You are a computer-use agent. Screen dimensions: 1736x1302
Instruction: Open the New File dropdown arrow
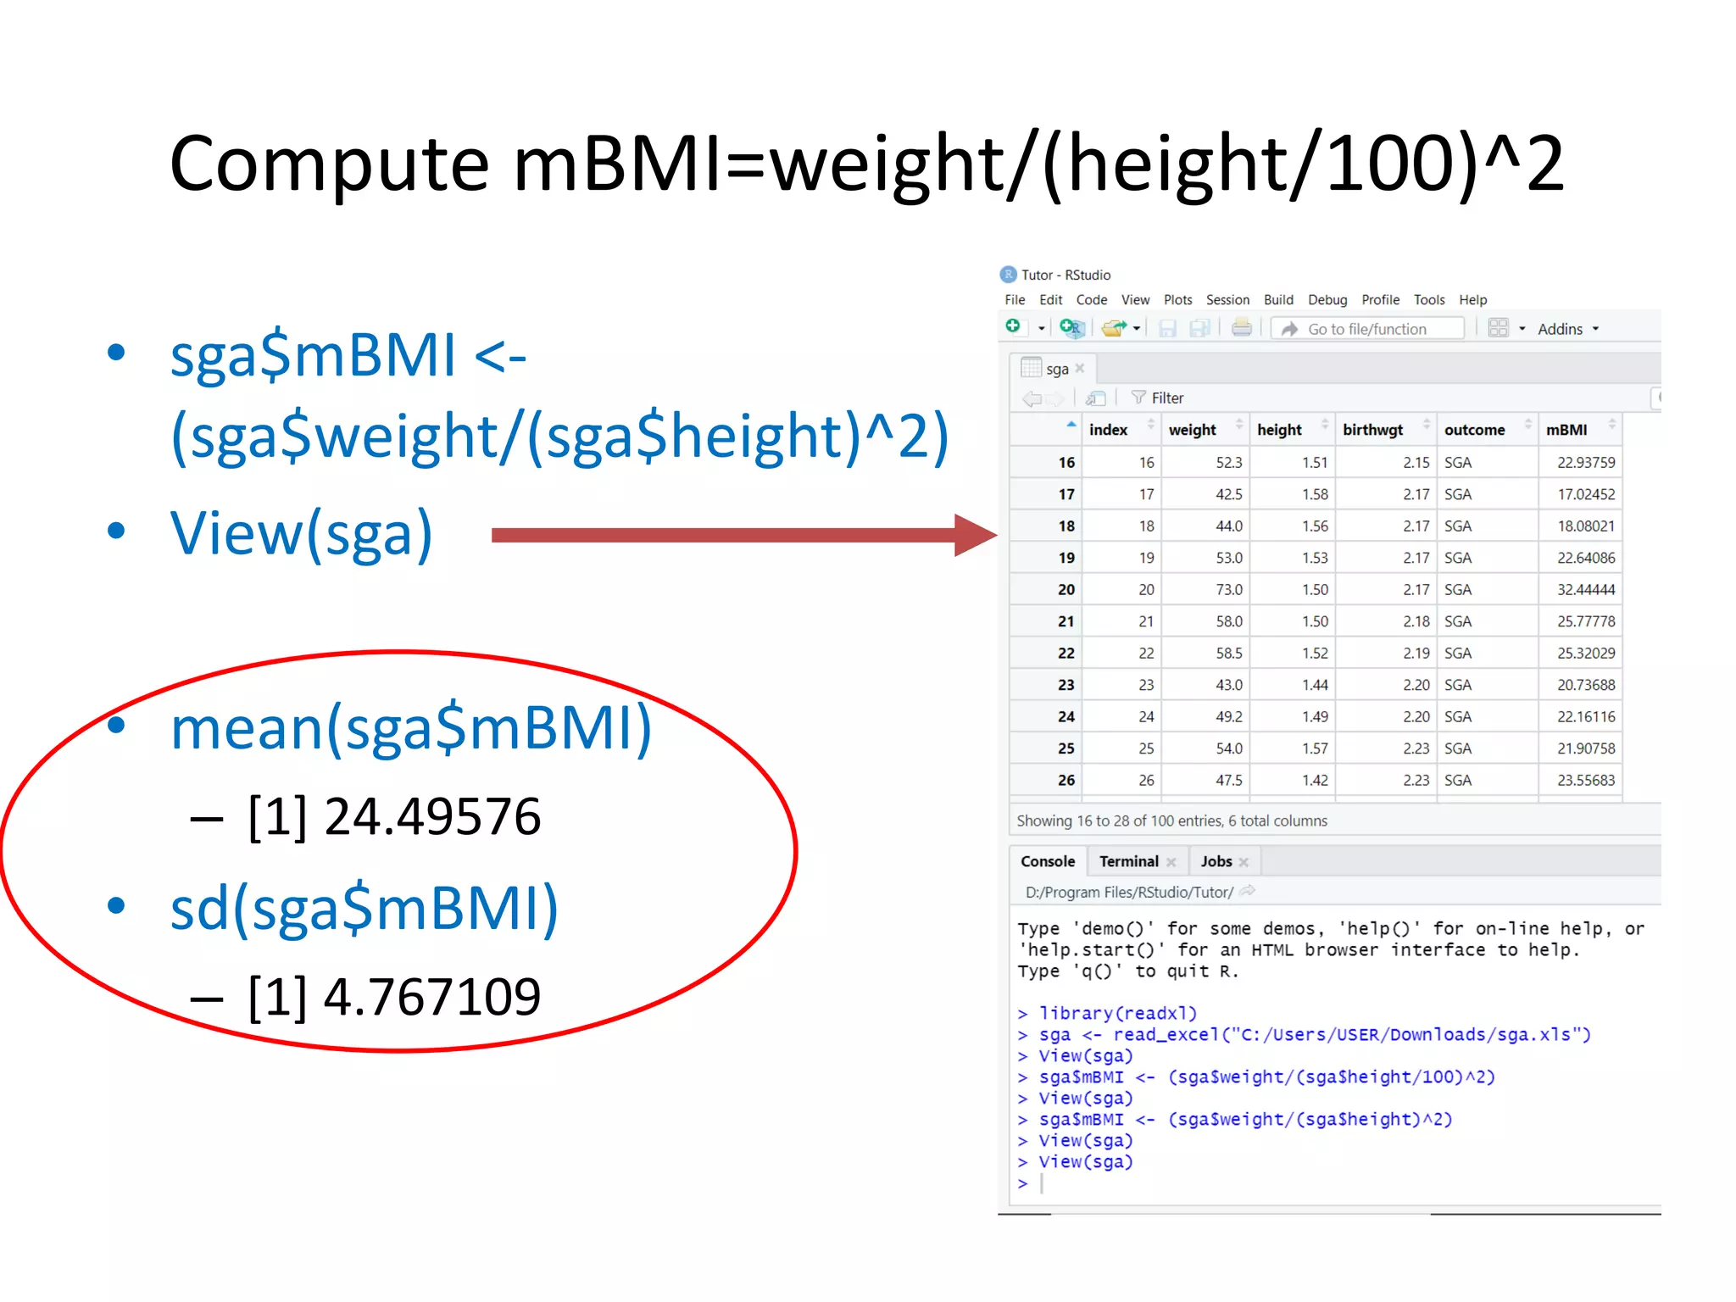tap(1041, 329)
